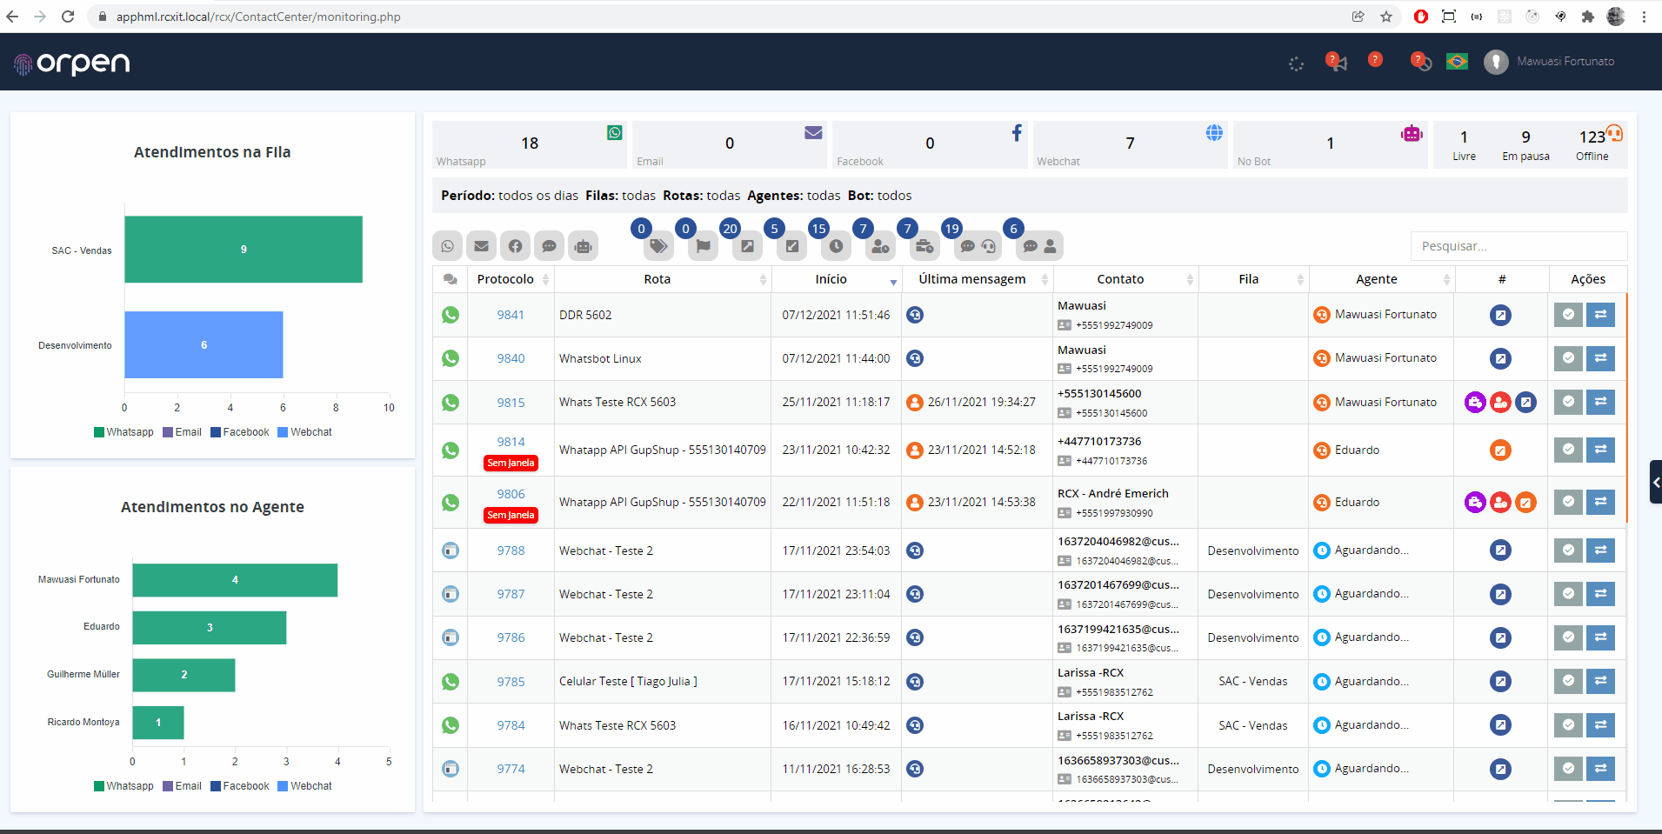Click the flag filter icon
This screenshot has width=1662, height=834.
coord(703,246)
